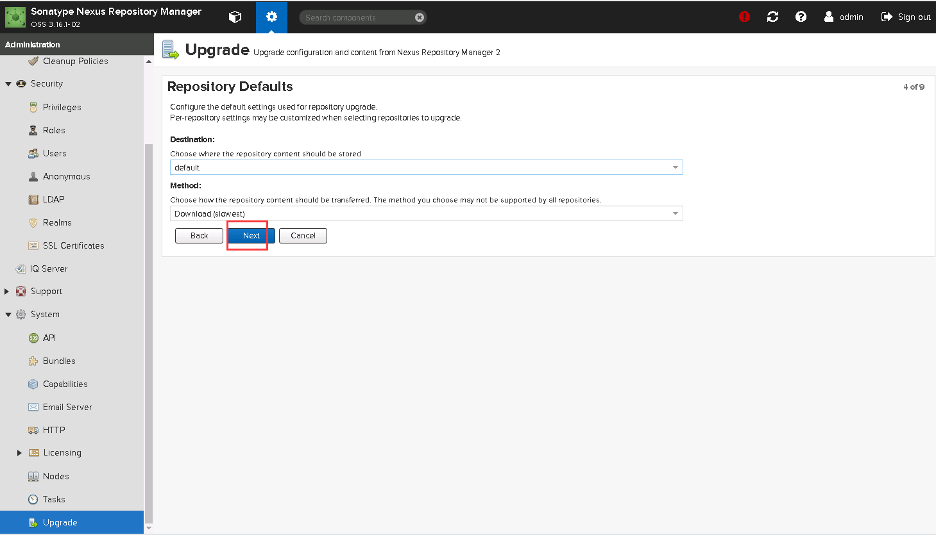Click the Bundles puzzle icon
This screenshot has width=936, height=535.
point(33,361)
